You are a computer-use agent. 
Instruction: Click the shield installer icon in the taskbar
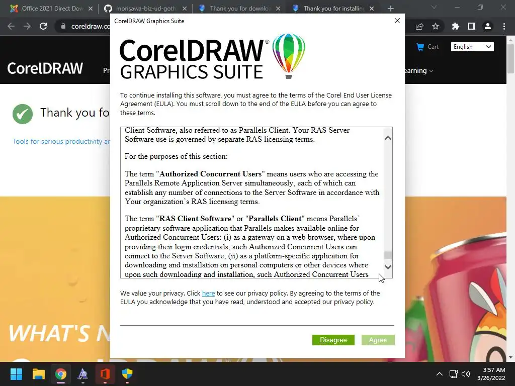click(x=127, y=374)
